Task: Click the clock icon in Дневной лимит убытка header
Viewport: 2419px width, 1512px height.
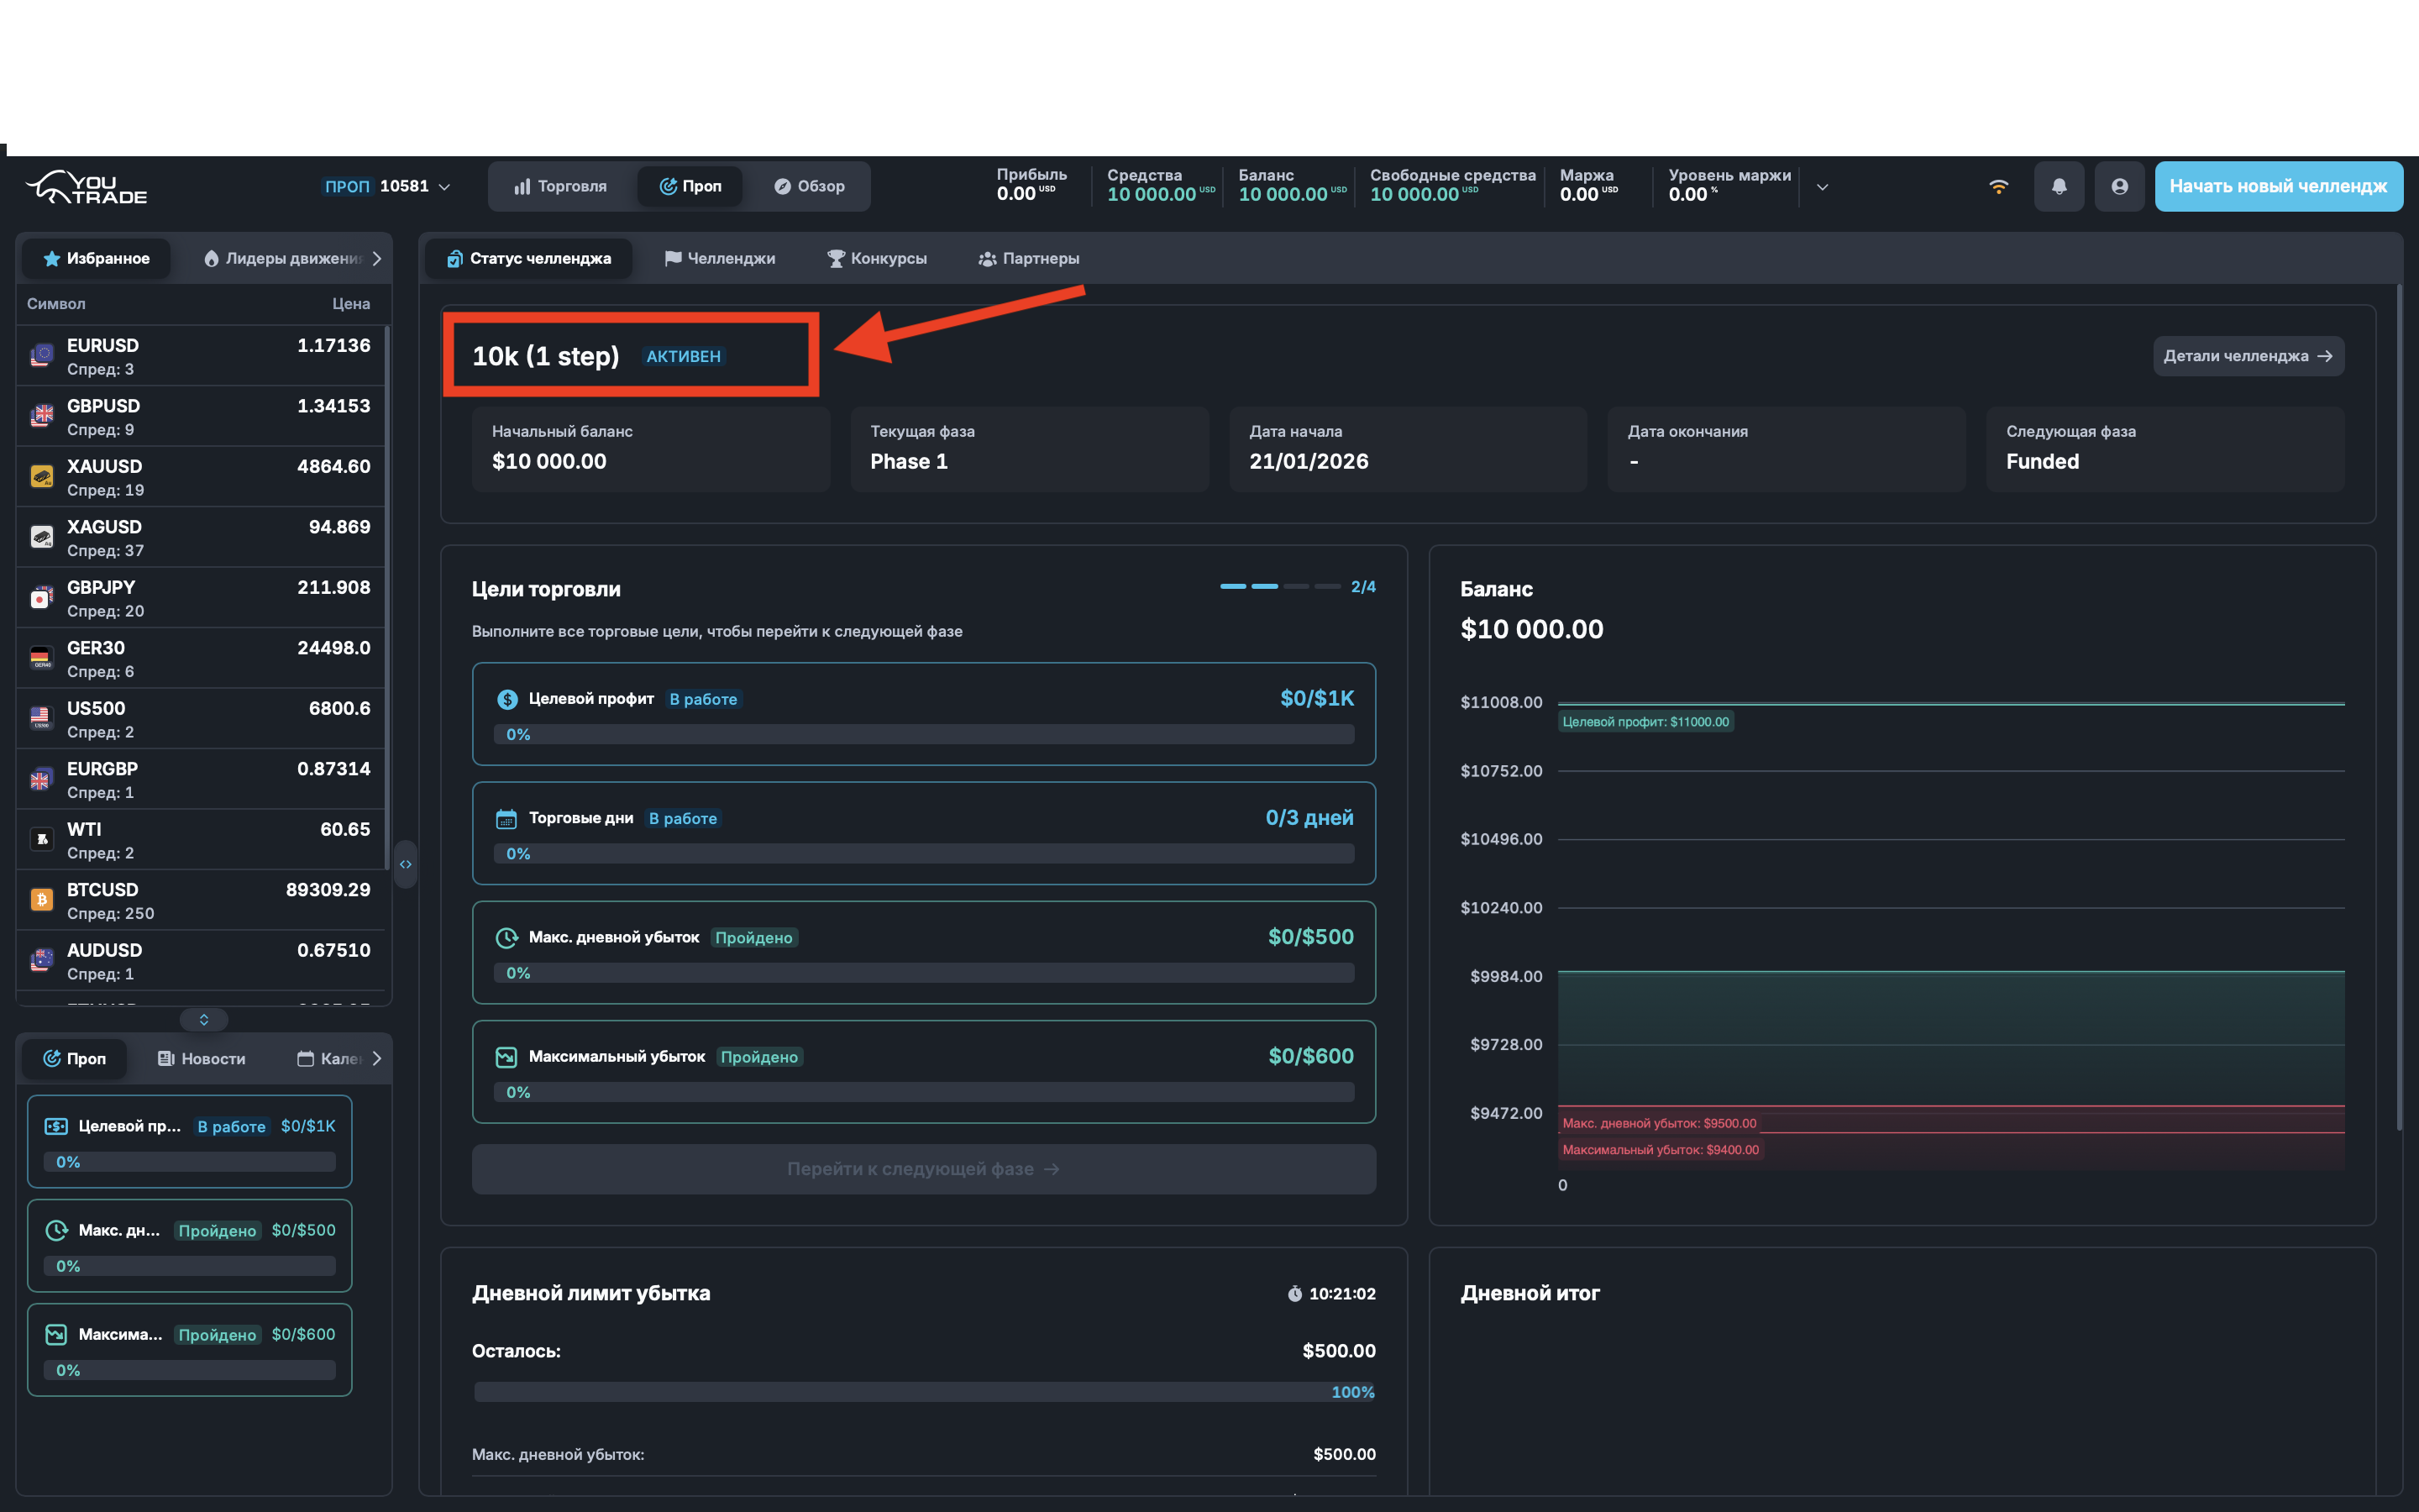Action: (x=1294, y=1293)
